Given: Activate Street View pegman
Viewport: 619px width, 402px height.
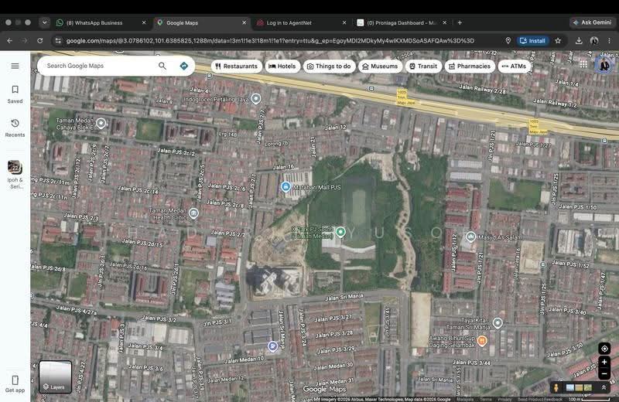Looking at the screenshot, I should click(x=556, y=388).
